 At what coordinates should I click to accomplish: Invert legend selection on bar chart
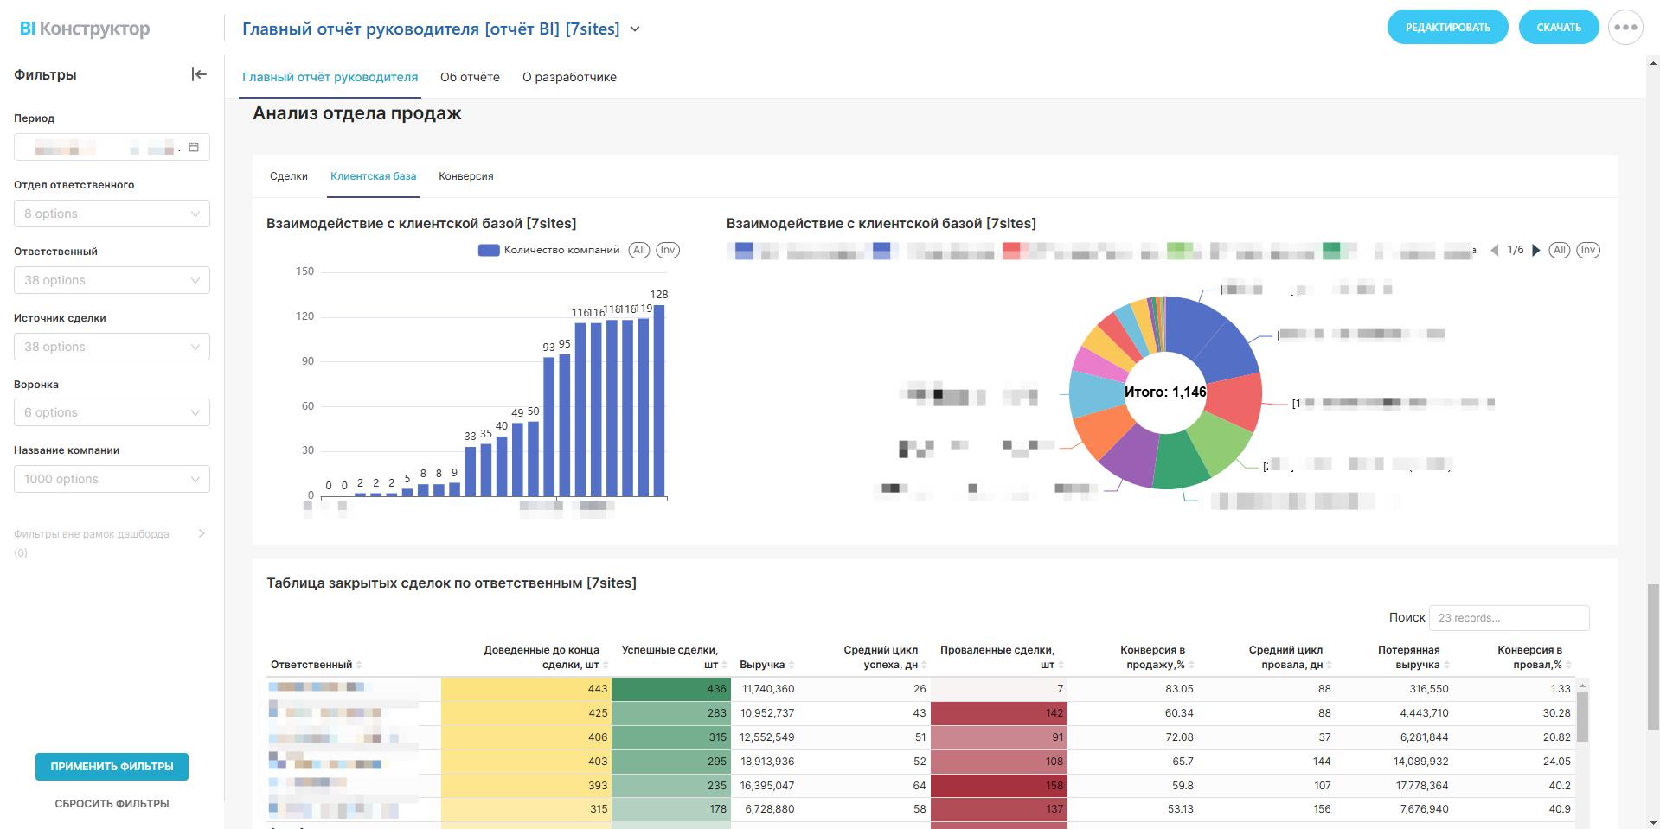click(667, 250)
